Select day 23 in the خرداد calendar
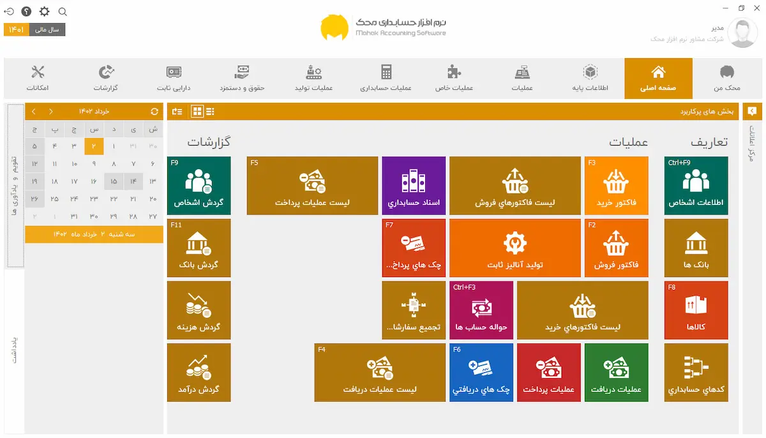Viewport: 766px width, 438px height. [x=94, y=199]
